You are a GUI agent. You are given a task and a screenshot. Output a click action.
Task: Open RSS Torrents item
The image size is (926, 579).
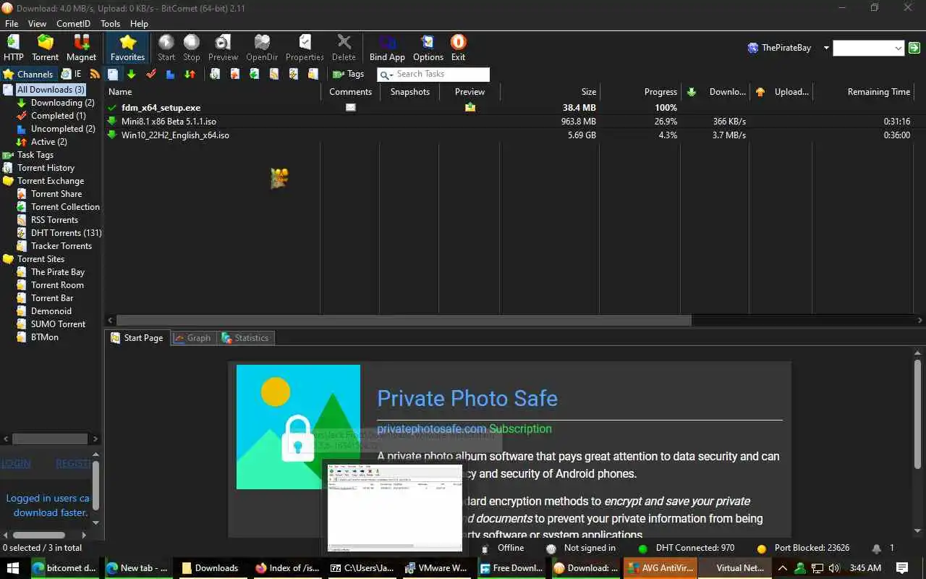click(54, 220)
